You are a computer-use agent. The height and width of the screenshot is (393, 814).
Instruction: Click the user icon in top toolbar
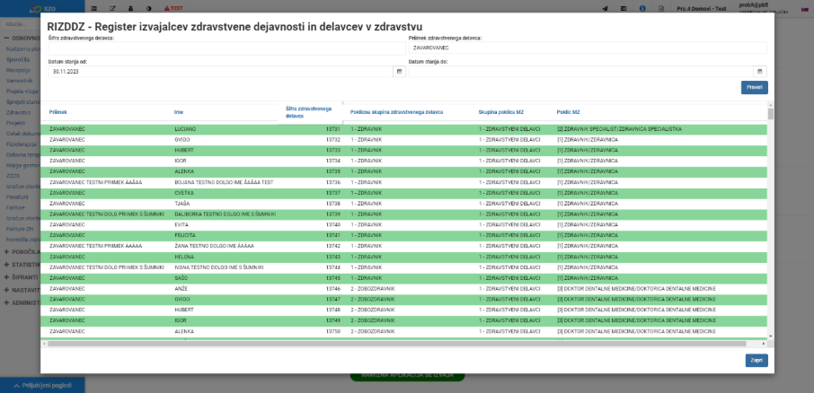pyautogui.click(x=130, y=8)
